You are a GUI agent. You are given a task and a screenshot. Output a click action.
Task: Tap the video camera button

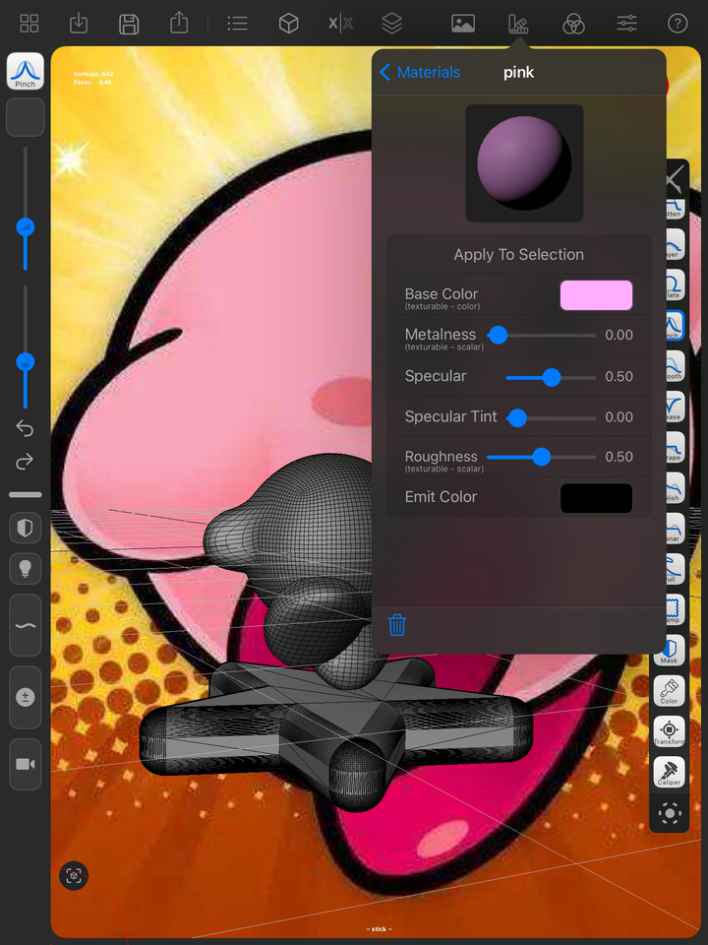point(26,764)
